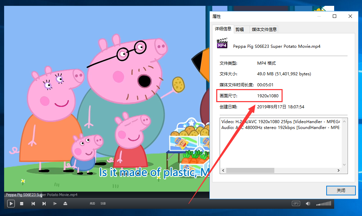Mute audio with the speaker icon

click(x=308, y=204)
